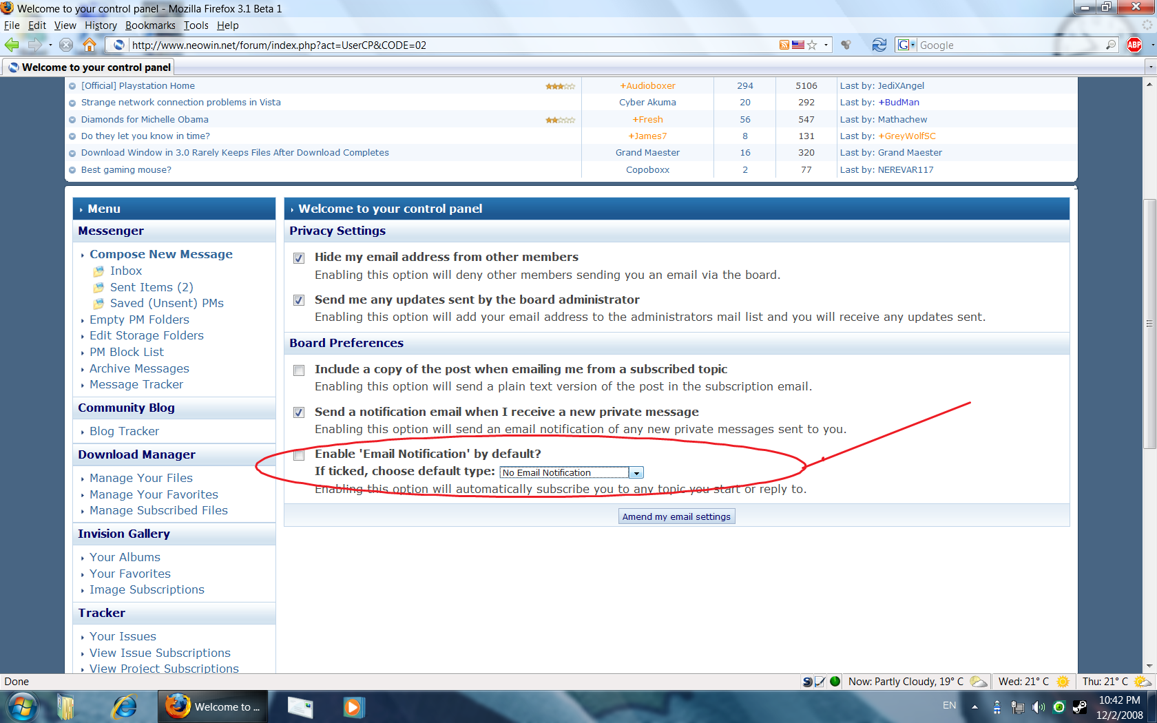Open Windows Mail from the taskbar
1157x723 pixels.
300,707
